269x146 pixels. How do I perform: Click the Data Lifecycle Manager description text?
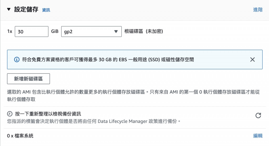point(94,121)
